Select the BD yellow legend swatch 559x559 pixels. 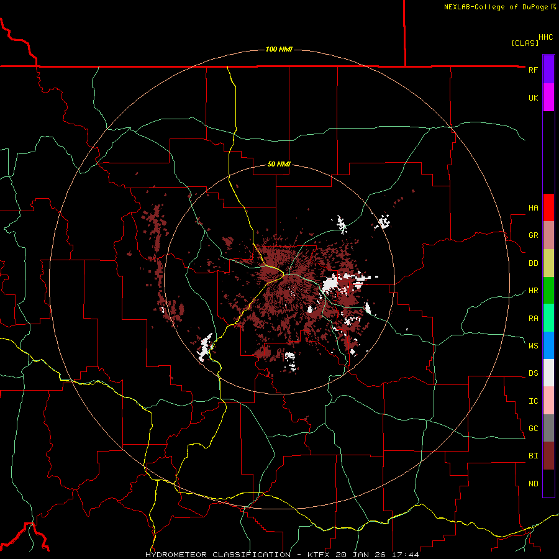(548, 263)
